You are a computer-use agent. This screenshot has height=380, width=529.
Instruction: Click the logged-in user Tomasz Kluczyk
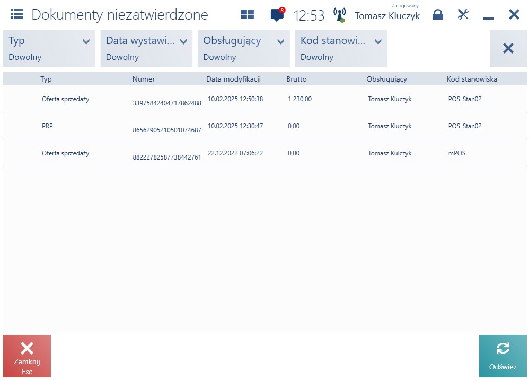click(x=387, y=15)
